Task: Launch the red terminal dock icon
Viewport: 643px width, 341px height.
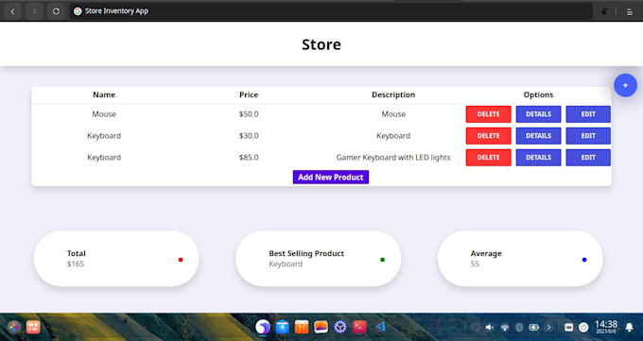Action: click(359, 327)
